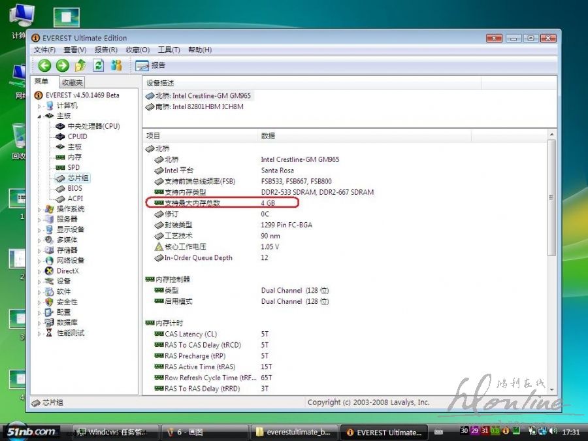
Task: Open the 收藏(O) menu
Action: coord(138,50)
